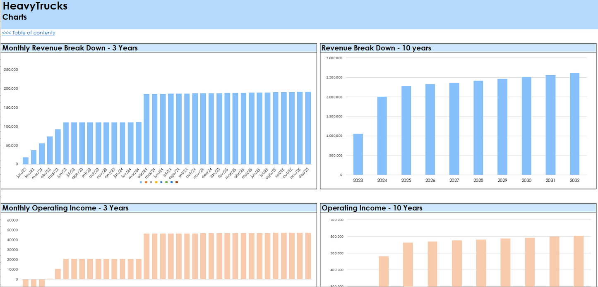Click the dez/25 bar in monthly revenue chart
The width and height of the screenshot is (598, 287).
(308, 128)
